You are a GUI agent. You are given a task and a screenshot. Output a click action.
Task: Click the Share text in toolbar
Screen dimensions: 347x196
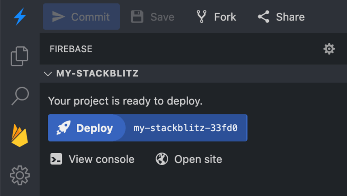tap(290, 17)
